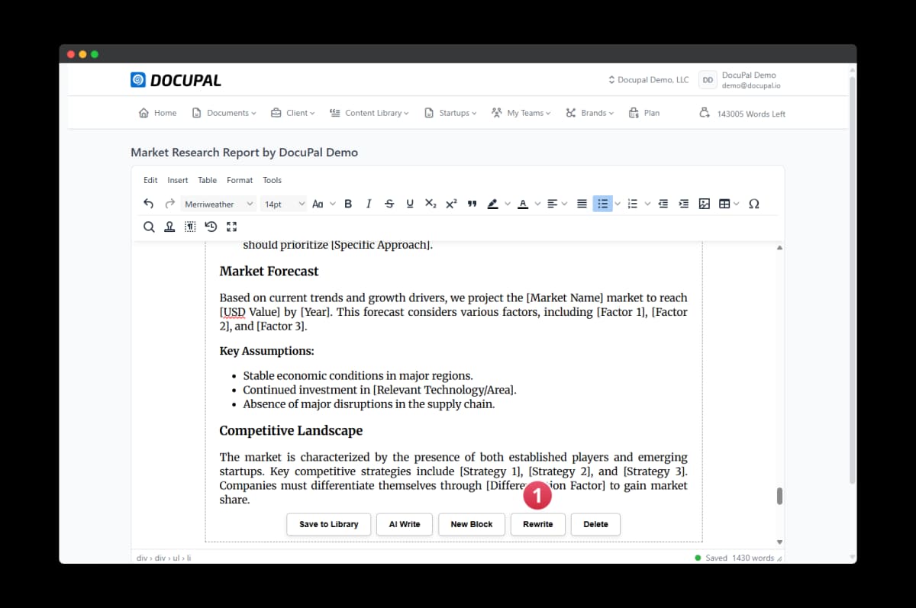Open Find and Replace magnifier icon
The image size is (916, 608).
coord(149,227)
